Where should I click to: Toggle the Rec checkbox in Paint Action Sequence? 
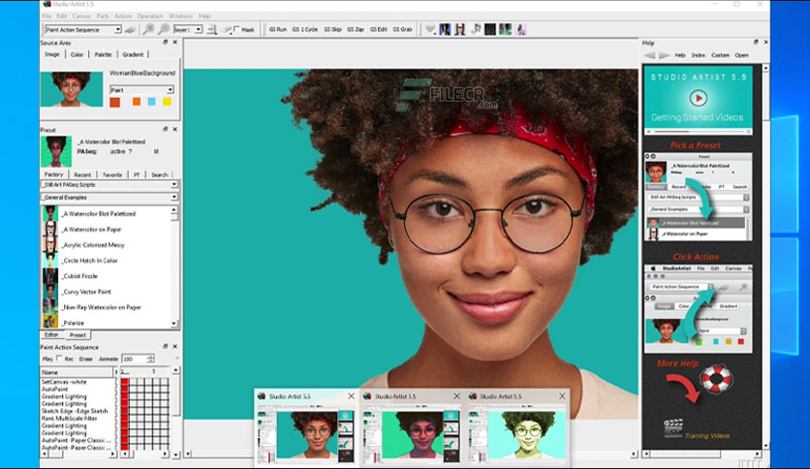(59, 359)
